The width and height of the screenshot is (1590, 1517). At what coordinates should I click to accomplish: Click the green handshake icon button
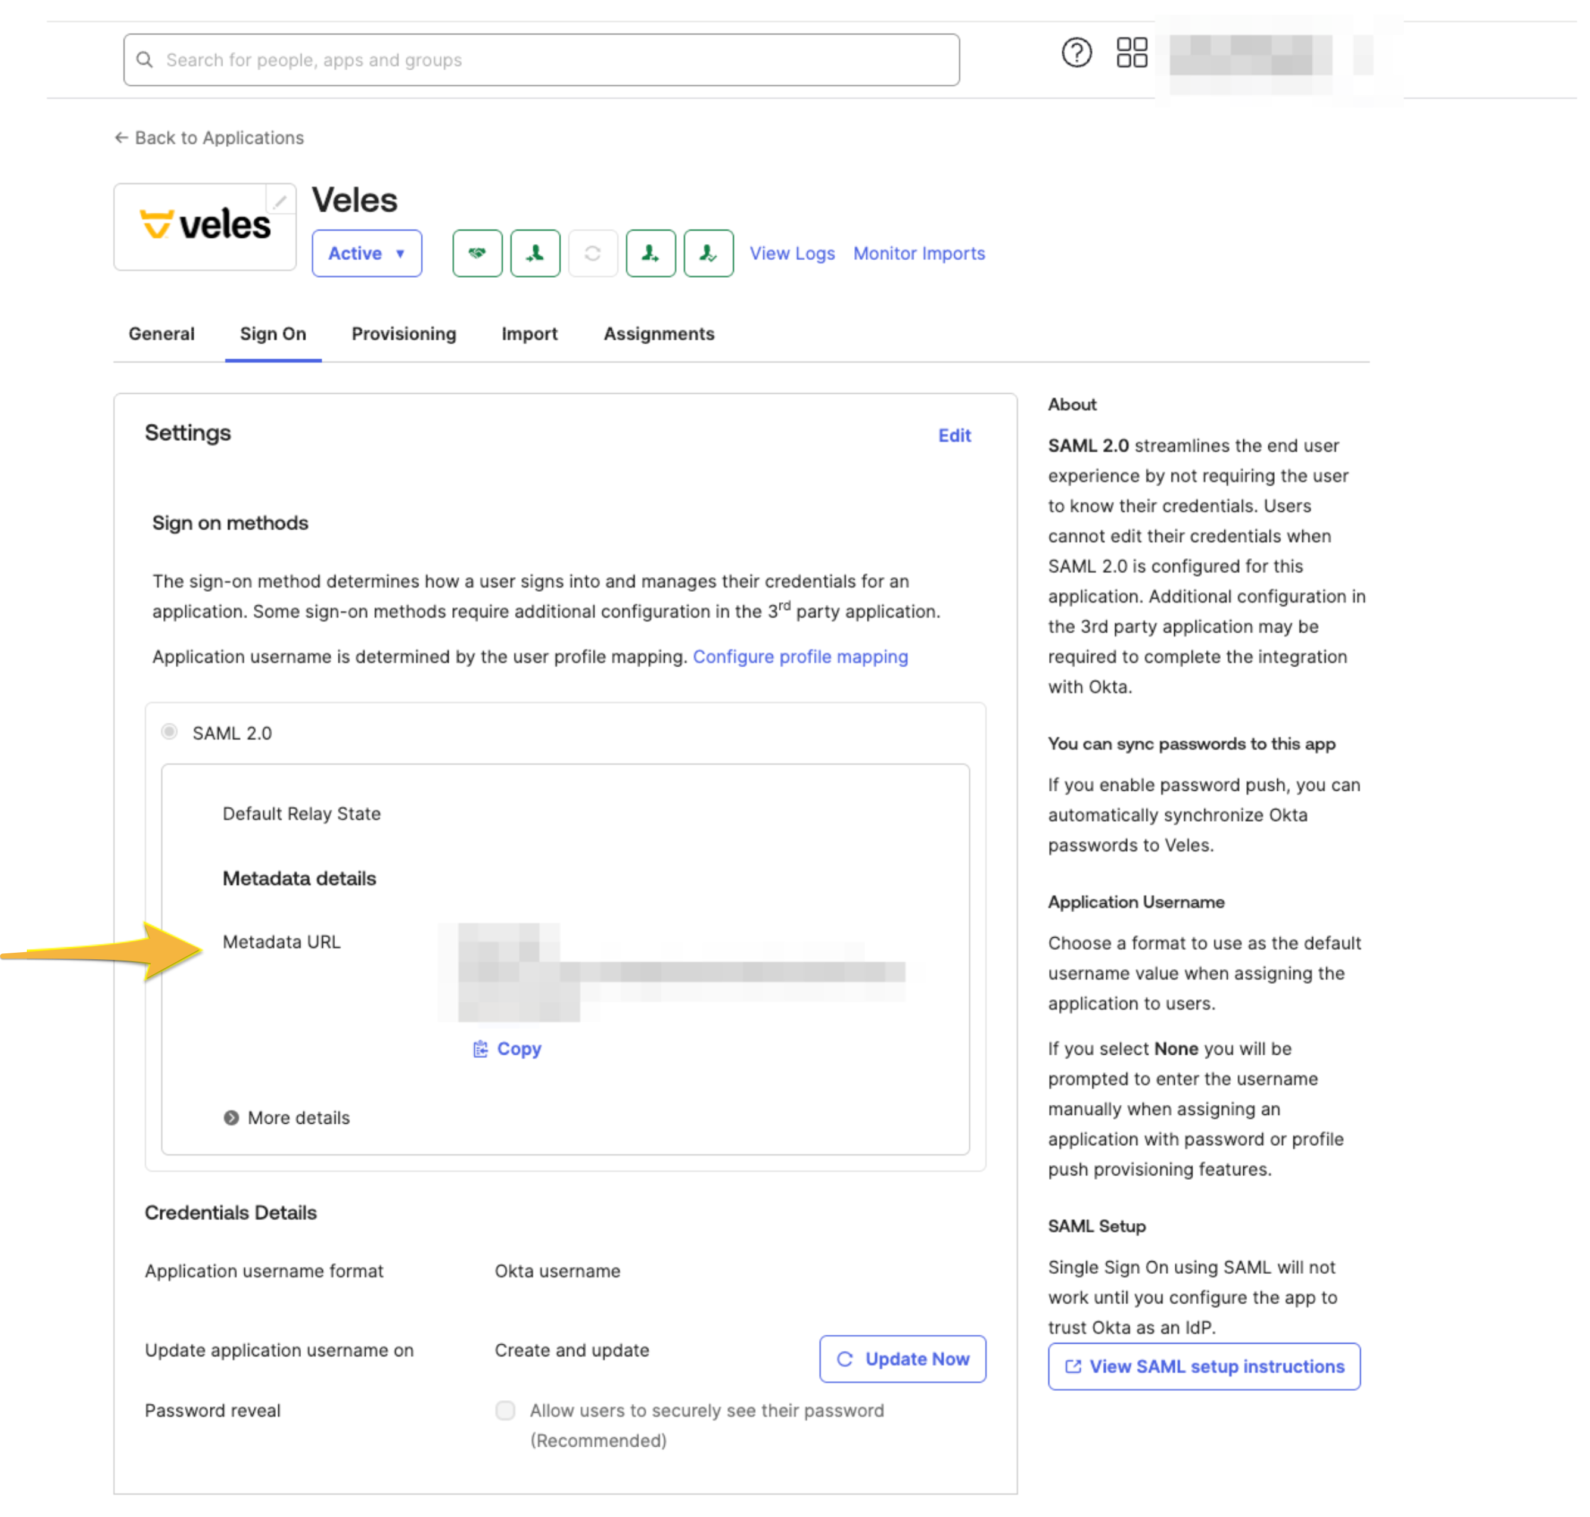477,253
